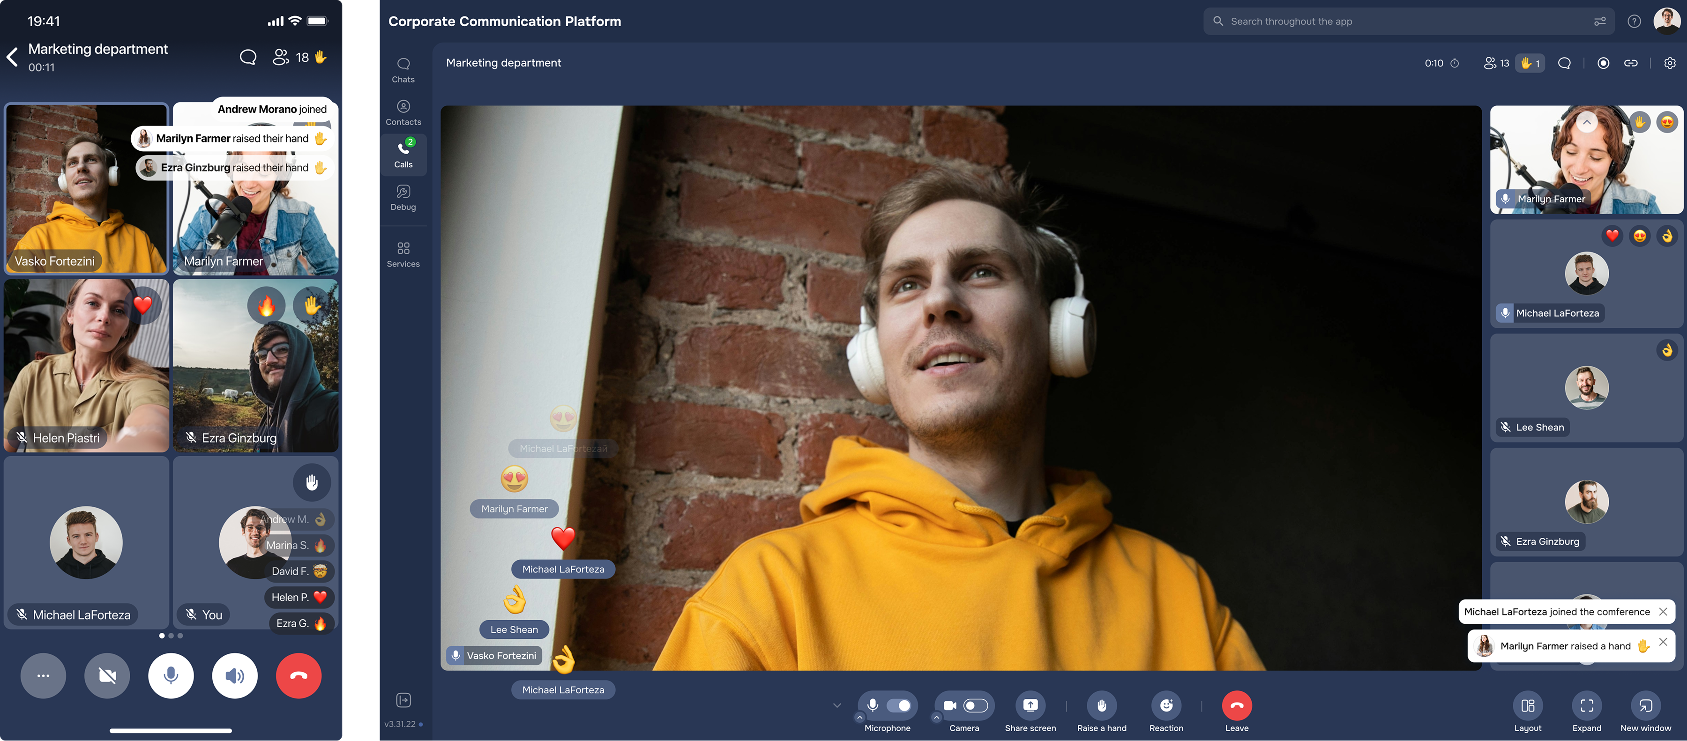Dismiss the Marilyn Farmer raised hand notification
Image resolution: width=1687 pixels, height=741 pixels.
[1663, 642]
